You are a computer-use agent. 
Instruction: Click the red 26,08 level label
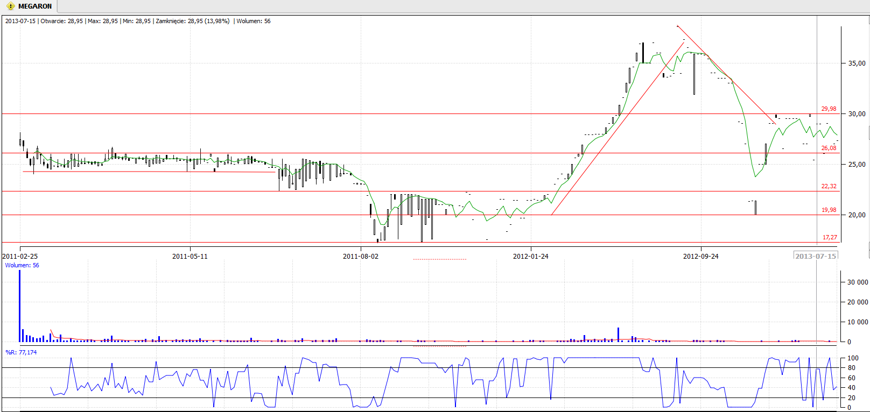829,148
